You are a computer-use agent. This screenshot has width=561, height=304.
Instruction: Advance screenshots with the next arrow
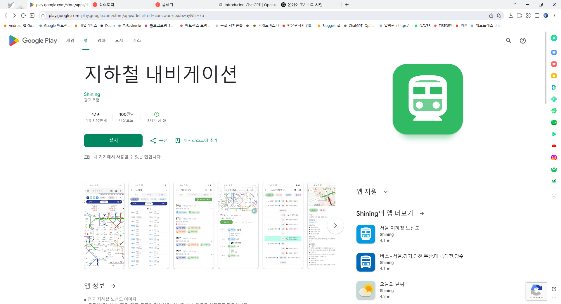tap(335, 225)
